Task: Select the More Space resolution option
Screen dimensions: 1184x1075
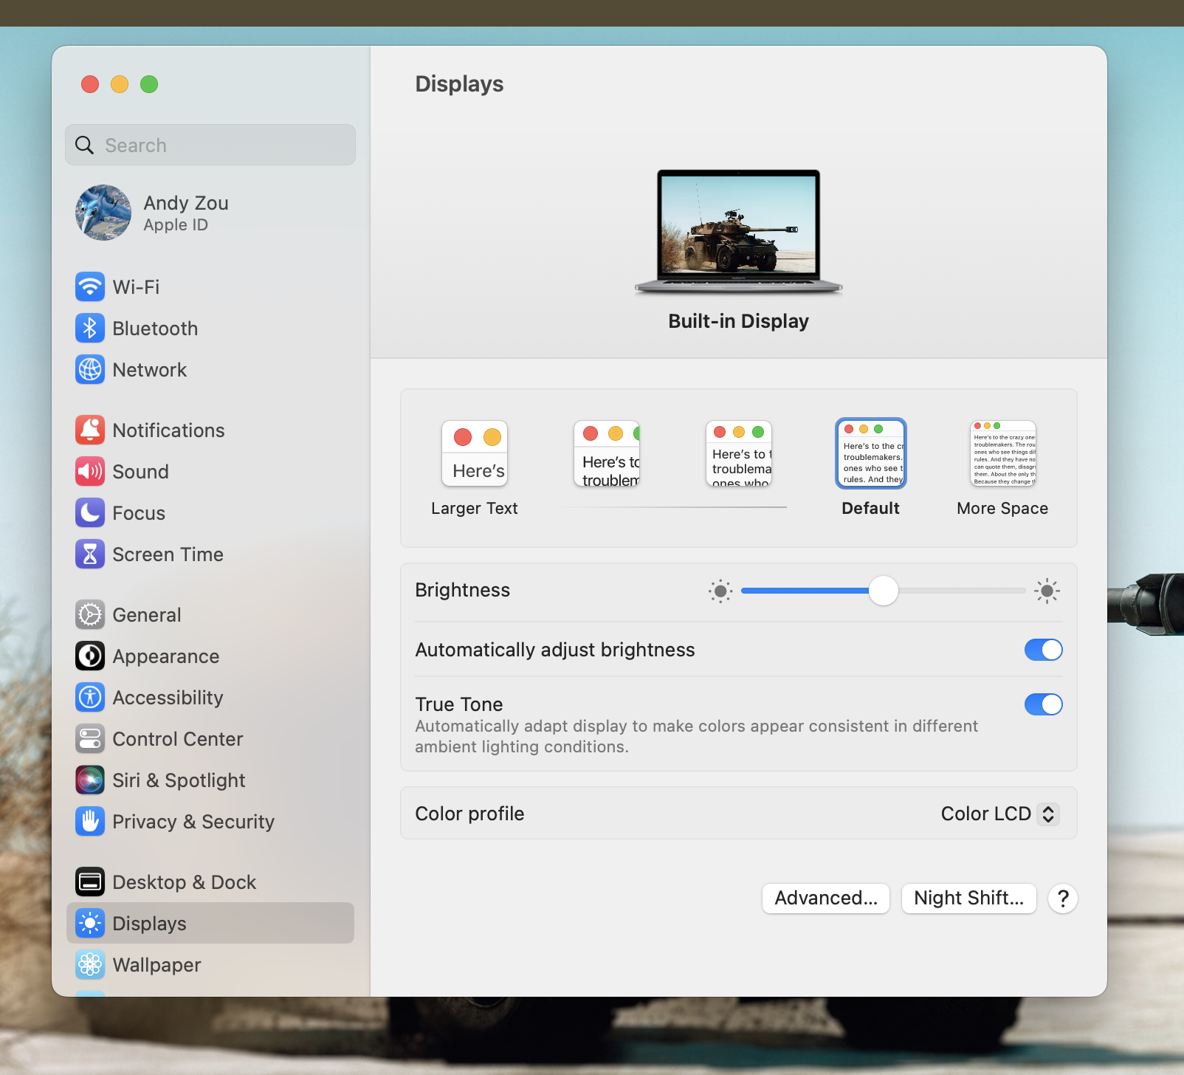Action: [x=1002, y=468]
